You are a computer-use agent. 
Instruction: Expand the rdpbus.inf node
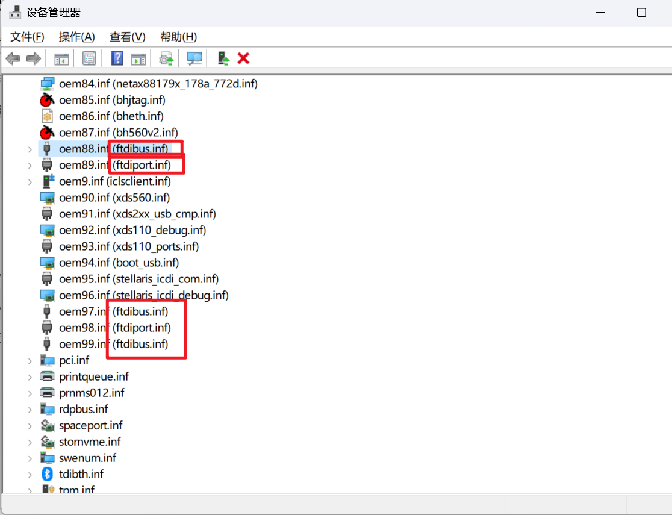30,410
